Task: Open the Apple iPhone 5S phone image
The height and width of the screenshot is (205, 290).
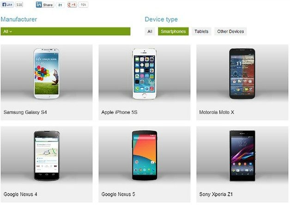Action: click(145, 73)
